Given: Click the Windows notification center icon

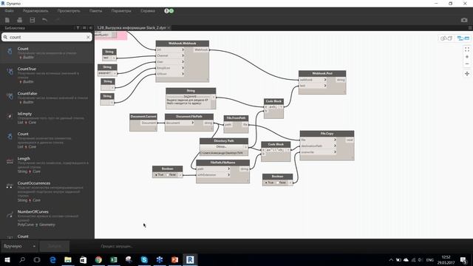Looking at the screenshot, I should pyautogui.click(x=463, y=259).
